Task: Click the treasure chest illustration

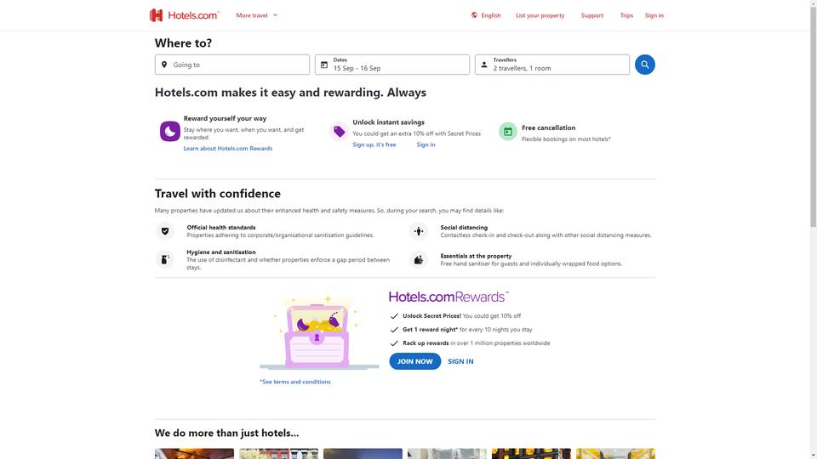Action: point(317,333)
